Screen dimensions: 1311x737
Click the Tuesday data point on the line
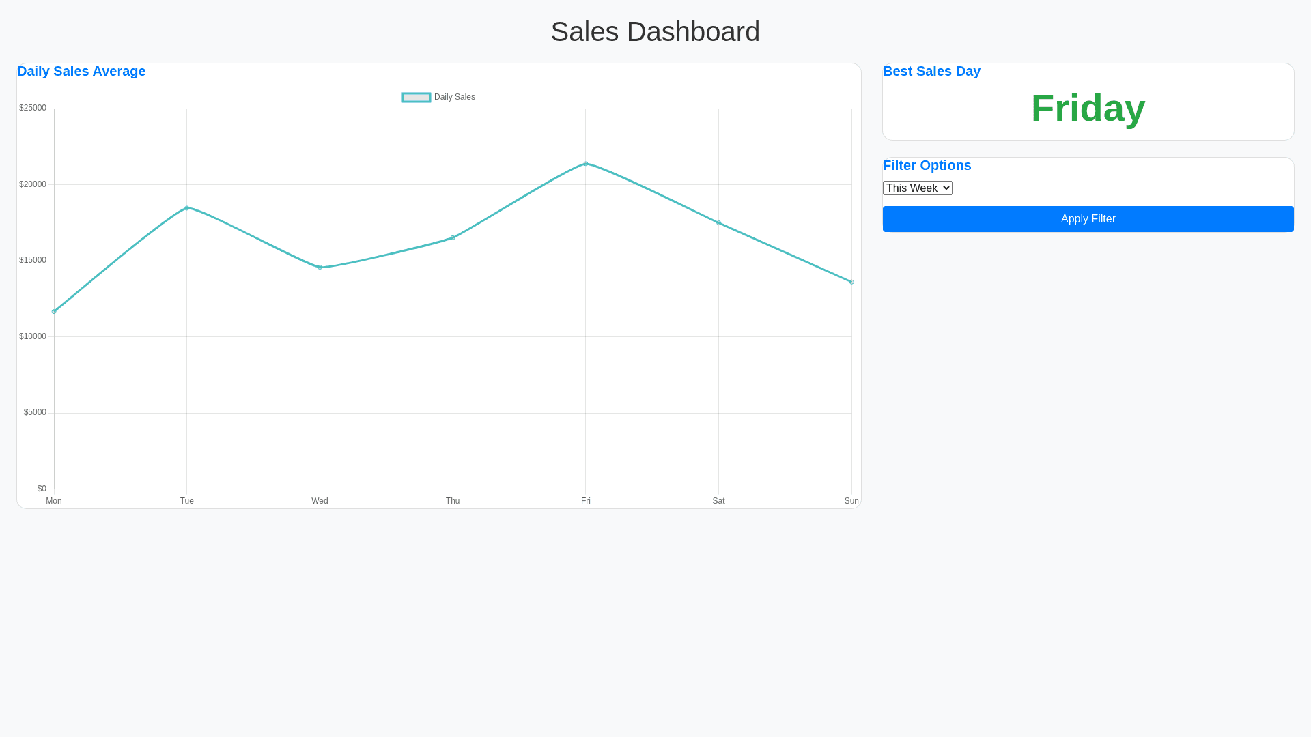click(x=187, y=208)
